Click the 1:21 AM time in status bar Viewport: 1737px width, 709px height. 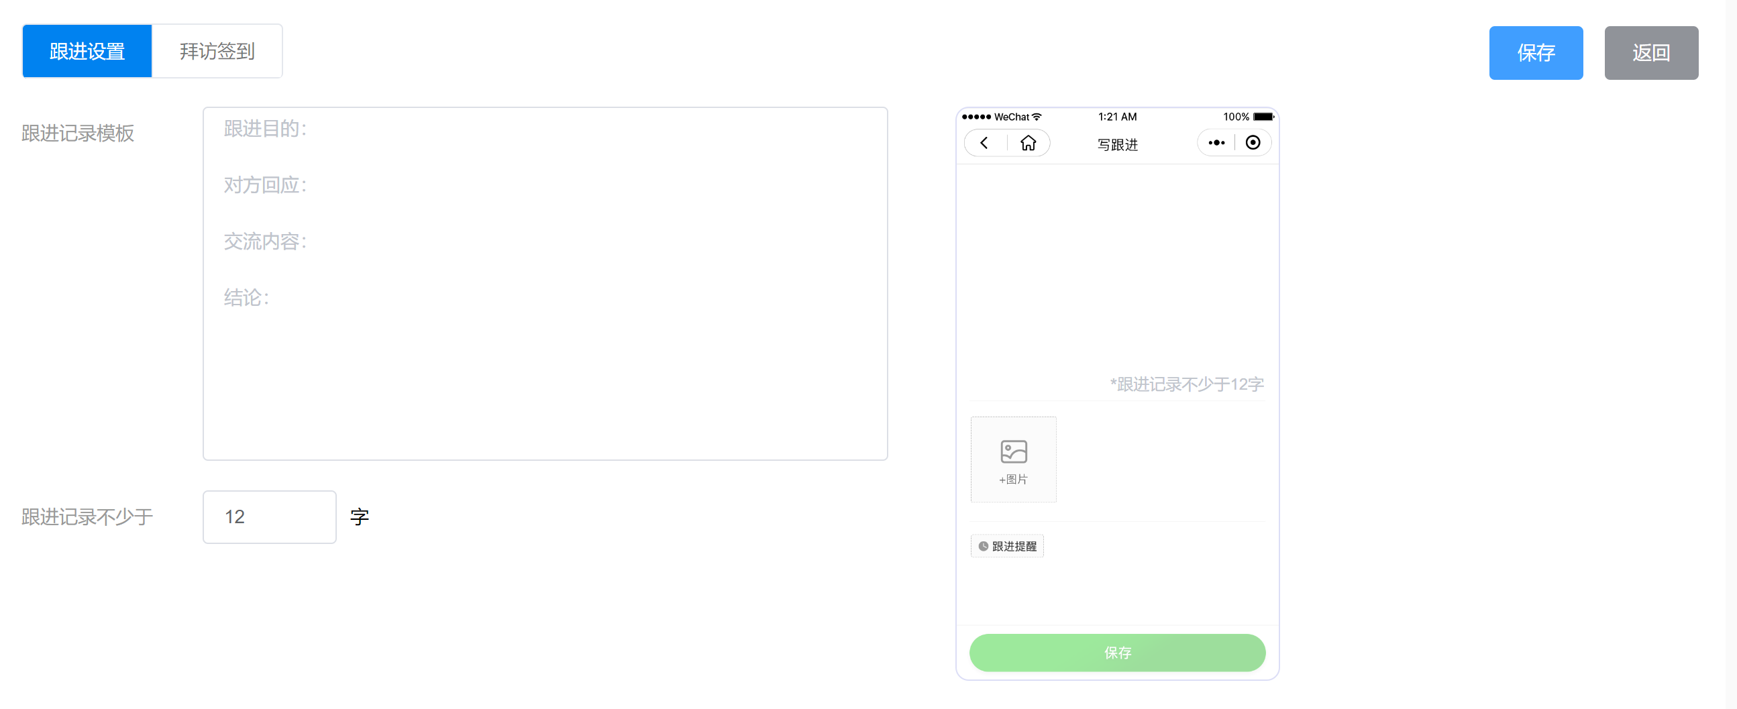[1117, 117]
